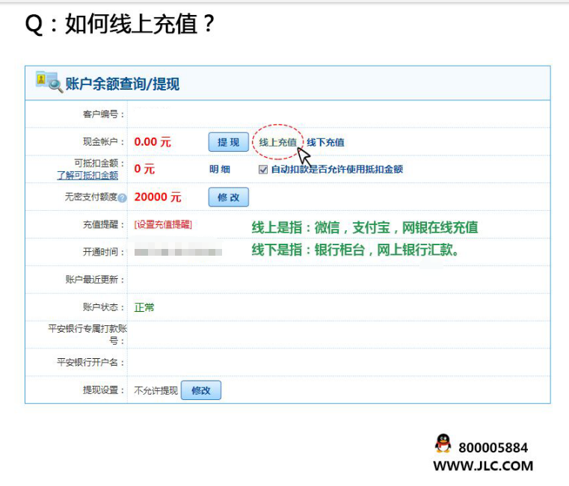Open the 设置充值提醒 link
This screenshot has width=569, height=486.
coord(162,224)
